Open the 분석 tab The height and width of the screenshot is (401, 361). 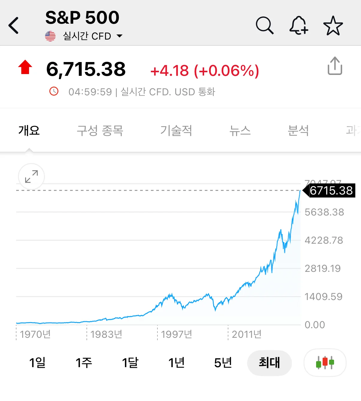coord(298,131)
